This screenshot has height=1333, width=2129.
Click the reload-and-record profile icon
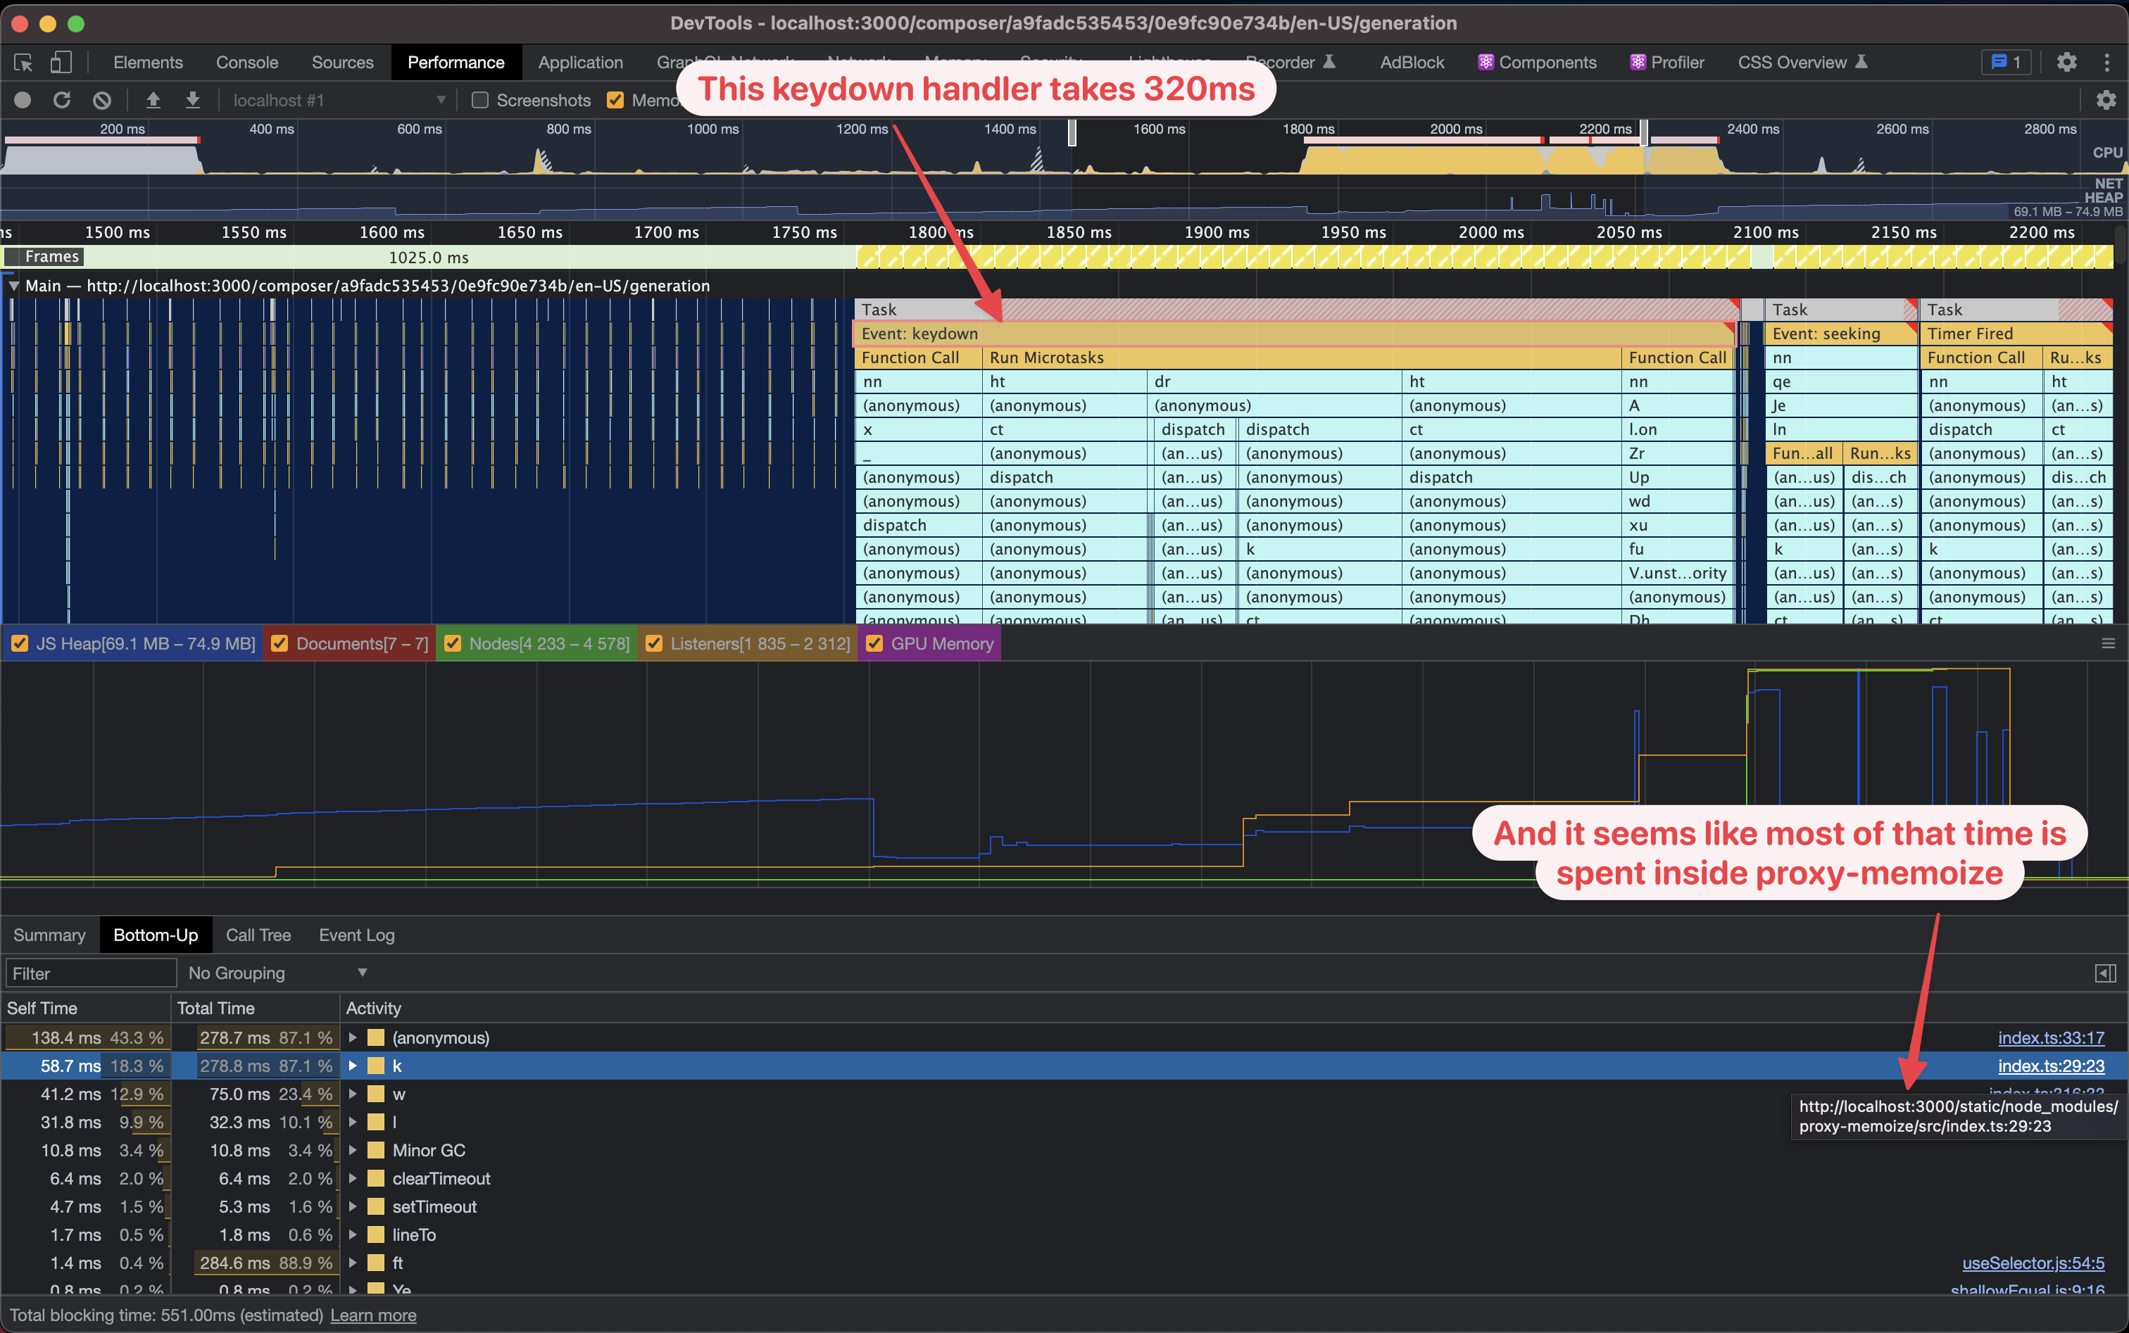[61, 100]
